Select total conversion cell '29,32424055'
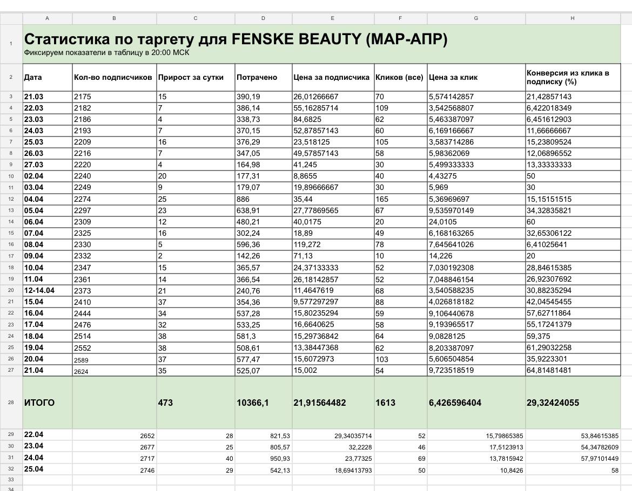Viewport: 632px width, 491px height. [x=573, y=403]
